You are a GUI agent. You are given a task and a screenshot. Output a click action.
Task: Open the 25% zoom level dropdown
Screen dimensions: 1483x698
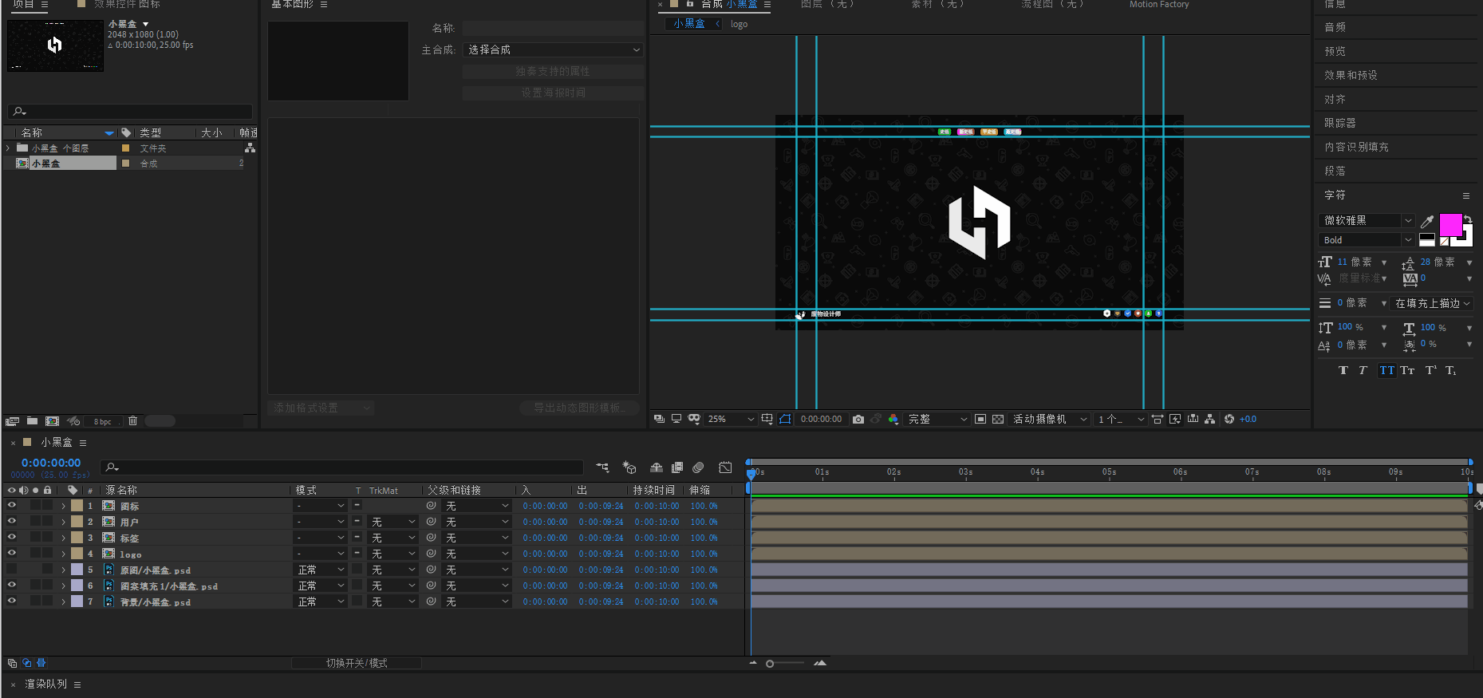(731, 419)
